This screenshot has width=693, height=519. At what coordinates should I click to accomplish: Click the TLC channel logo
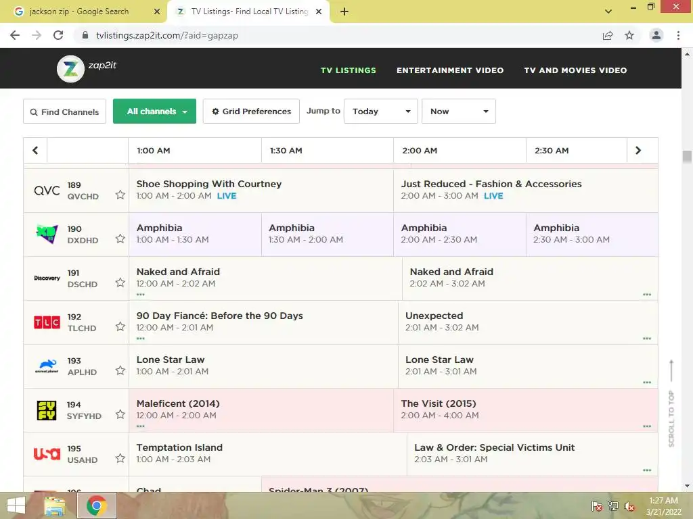click(47, 322)
